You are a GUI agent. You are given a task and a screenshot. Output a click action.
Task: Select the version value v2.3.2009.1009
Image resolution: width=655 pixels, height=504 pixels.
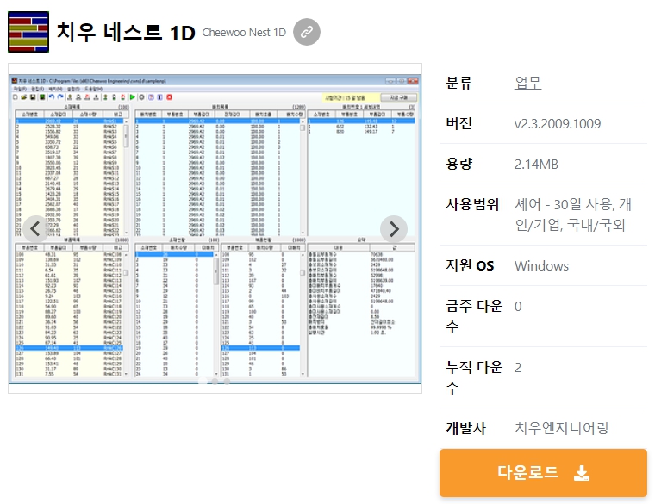click(558, 123)
